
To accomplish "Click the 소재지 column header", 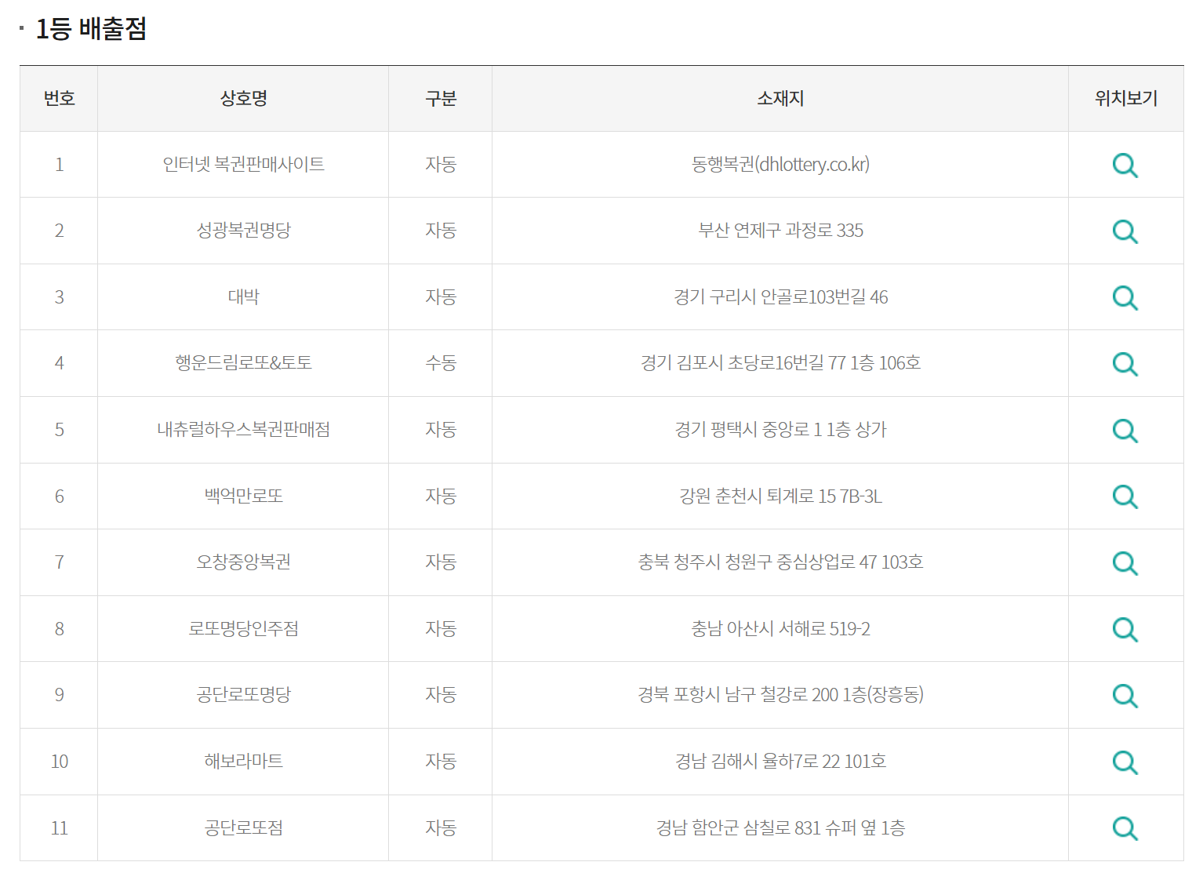I will (779, 98).
